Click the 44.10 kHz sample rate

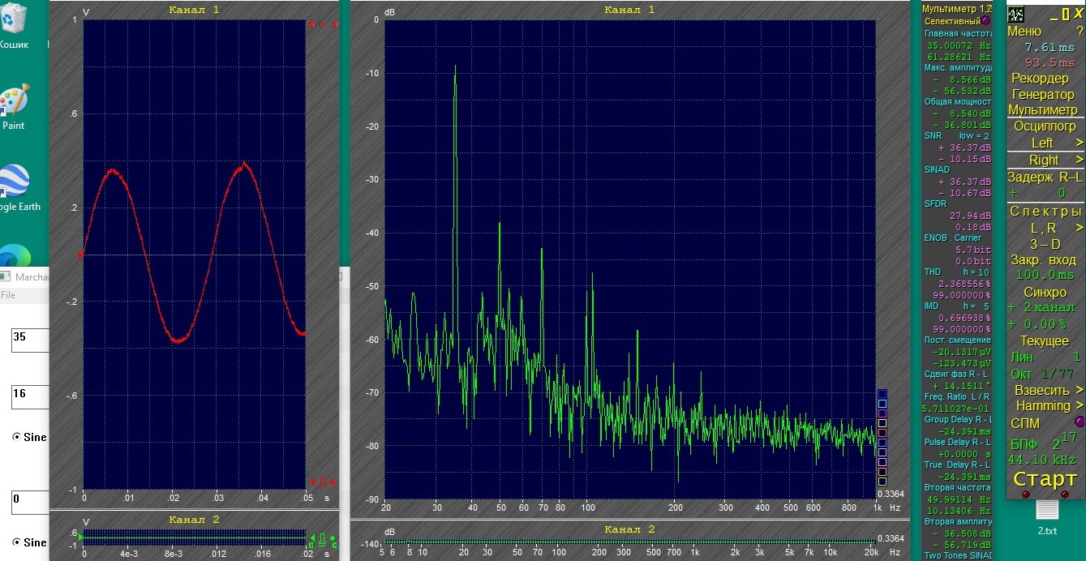[1042, 460]
